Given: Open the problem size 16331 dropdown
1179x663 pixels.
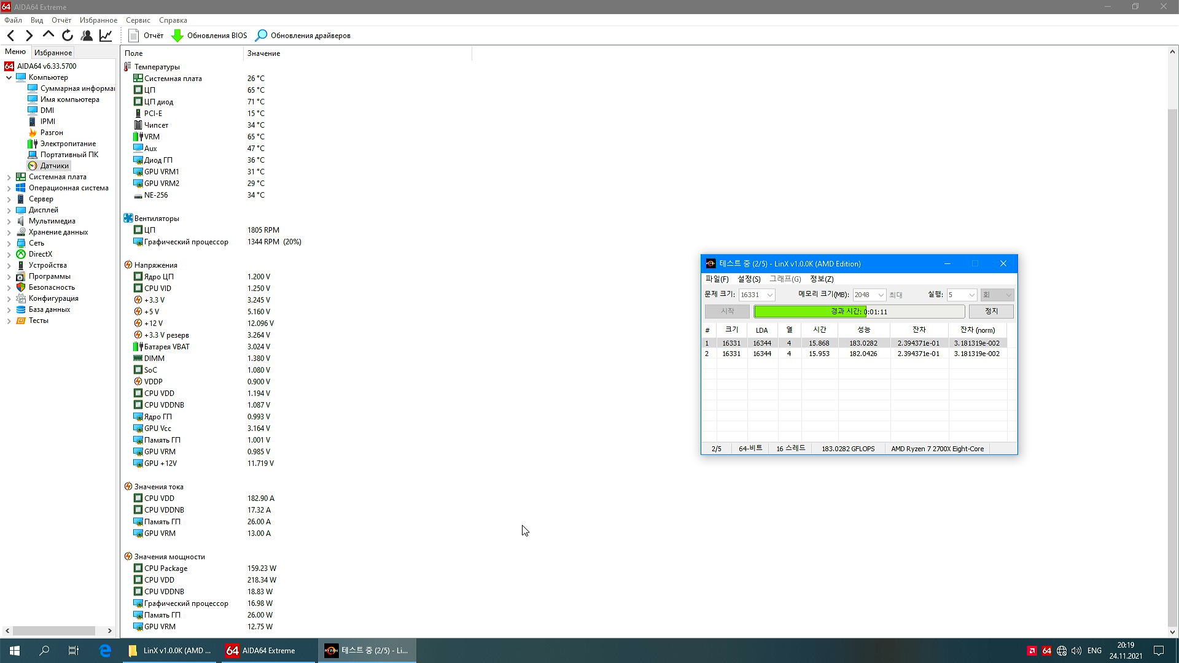Looking at the screenshot, I should [x=769, y=295].
